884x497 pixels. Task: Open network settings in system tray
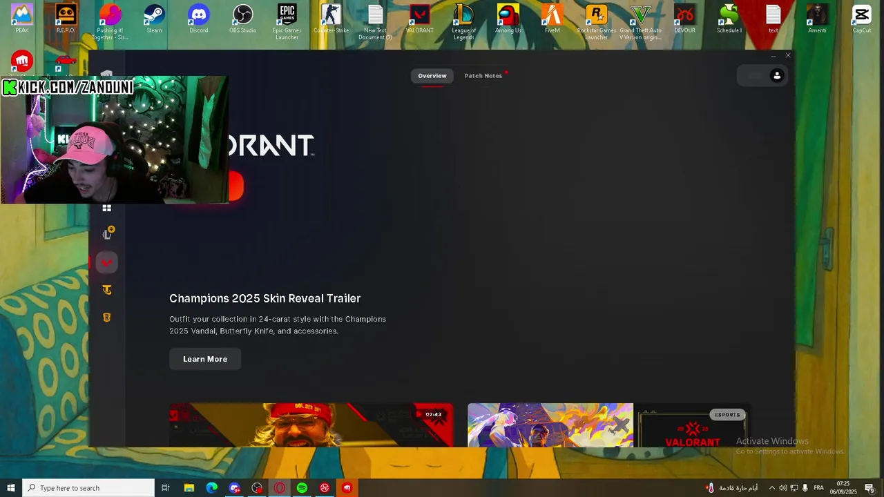(x=794, y=488)
